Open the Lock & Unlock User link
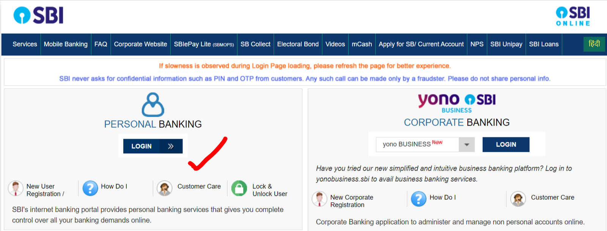The width and height of the screenshot is (607, 231). pyautogui.click(x=270, y=190)
